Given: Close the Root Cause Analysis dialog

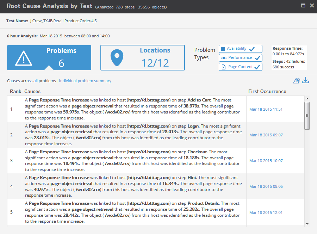Looking at the screenshot, I should (312, 6).
